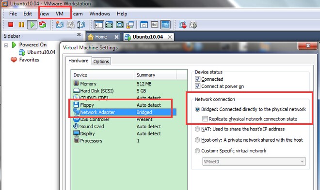This screenshot has height=190, width=320.
Task: Suspend the VM with the yellow pause icon
Action: [x=21, y=25]
